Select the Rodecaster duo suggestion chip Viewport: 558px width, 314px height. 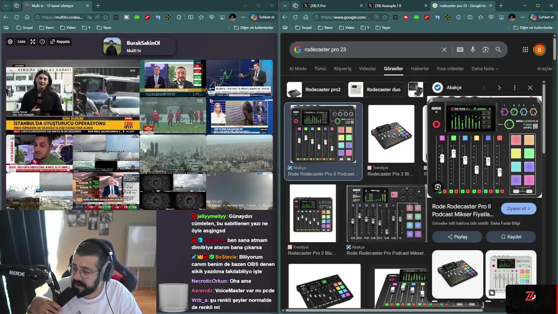point(377,89)
